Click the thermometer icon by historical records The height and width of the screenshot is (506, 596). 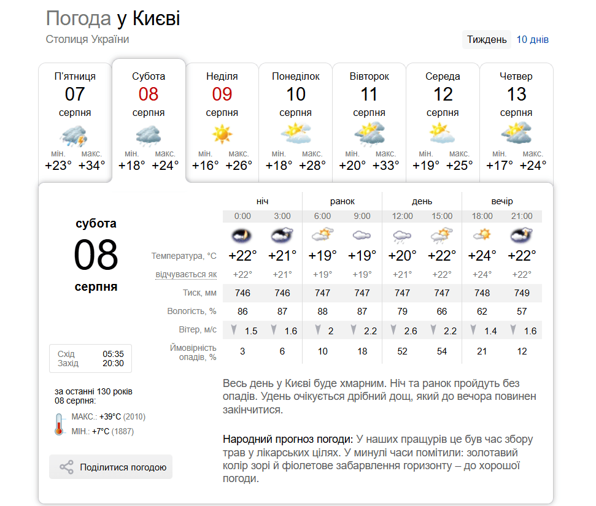(59, 424)
